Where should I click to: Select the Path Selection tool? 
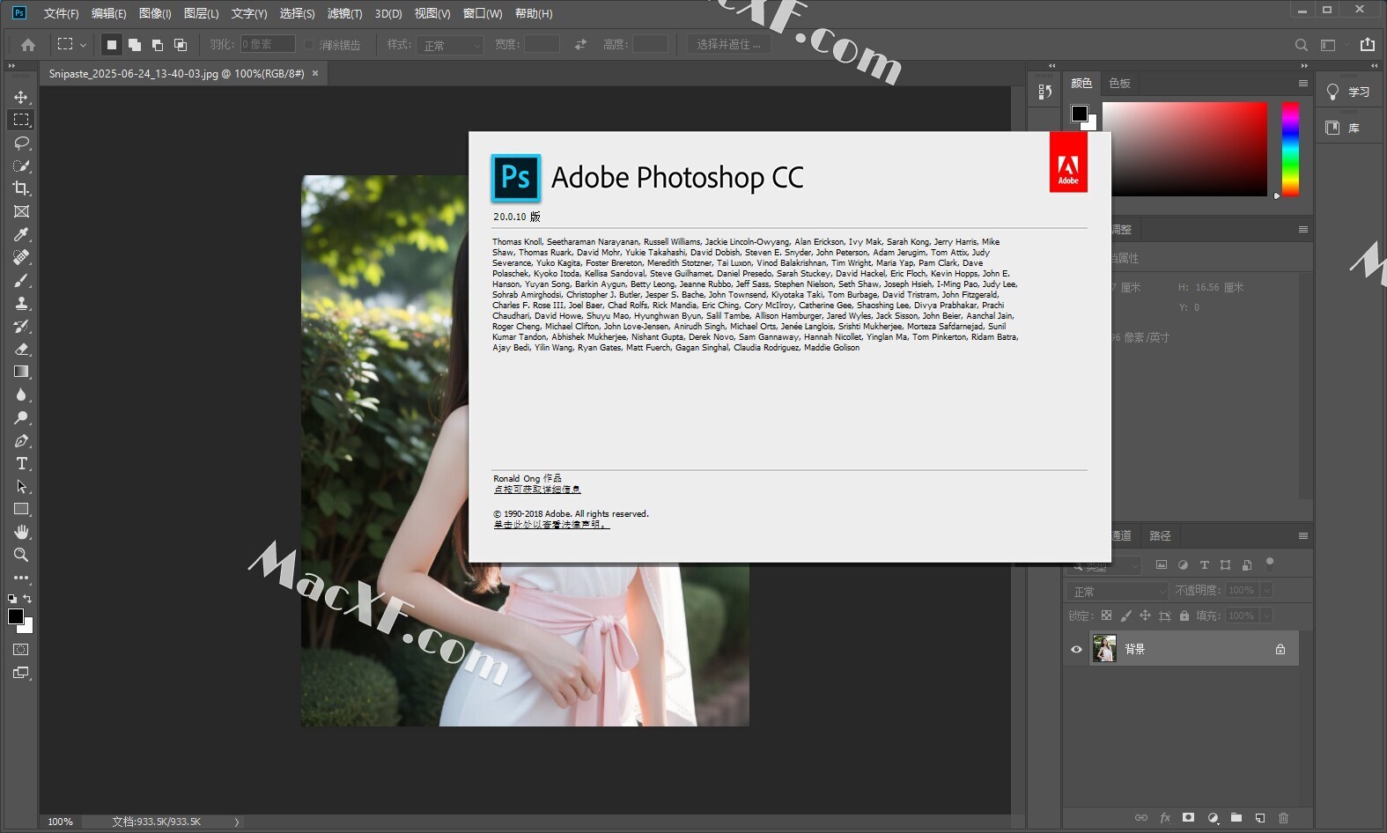[x=21, y=486]
